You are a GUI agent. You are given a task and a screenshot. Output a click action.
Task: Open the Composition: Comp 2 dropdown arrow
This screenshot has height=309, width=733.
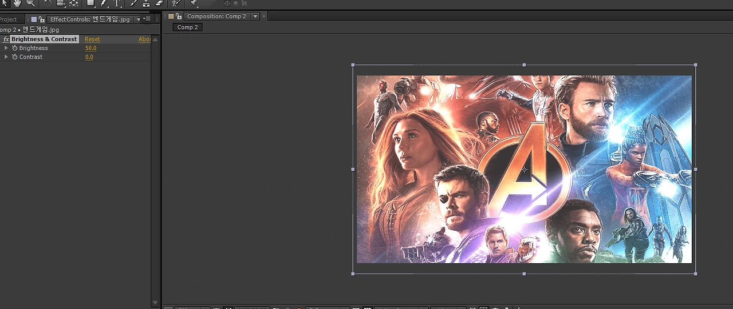point(255,17)
